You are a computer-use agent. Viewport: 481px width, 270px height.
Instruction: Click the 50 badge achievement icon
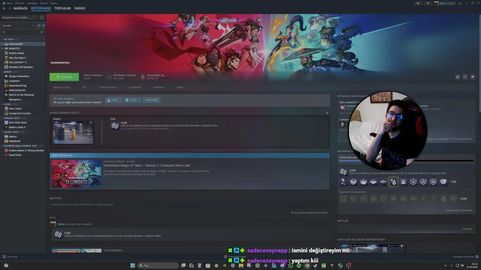point(433,182)
